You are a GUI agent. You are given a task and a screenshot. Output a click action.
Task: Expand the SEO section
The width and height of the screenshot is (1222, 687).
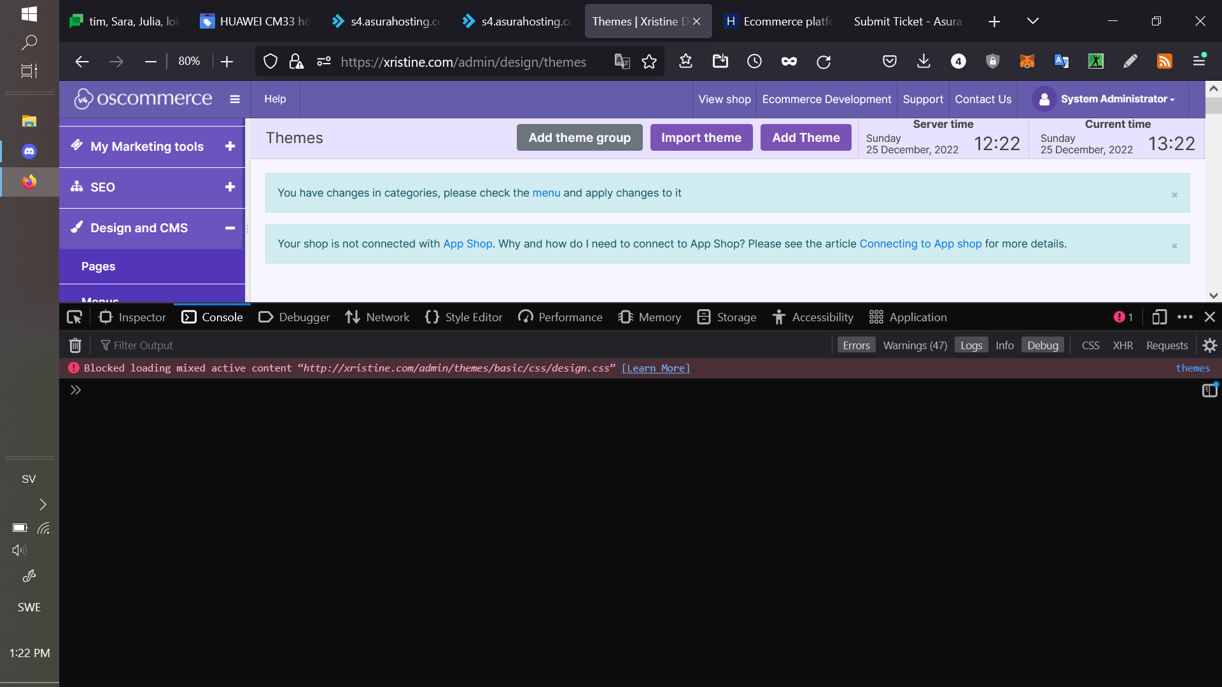point(229,187)
